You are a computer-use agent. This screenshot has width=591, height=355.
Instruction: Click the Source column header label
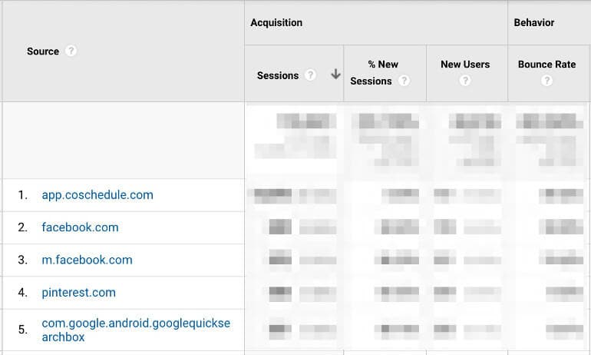tap(42, 51)
